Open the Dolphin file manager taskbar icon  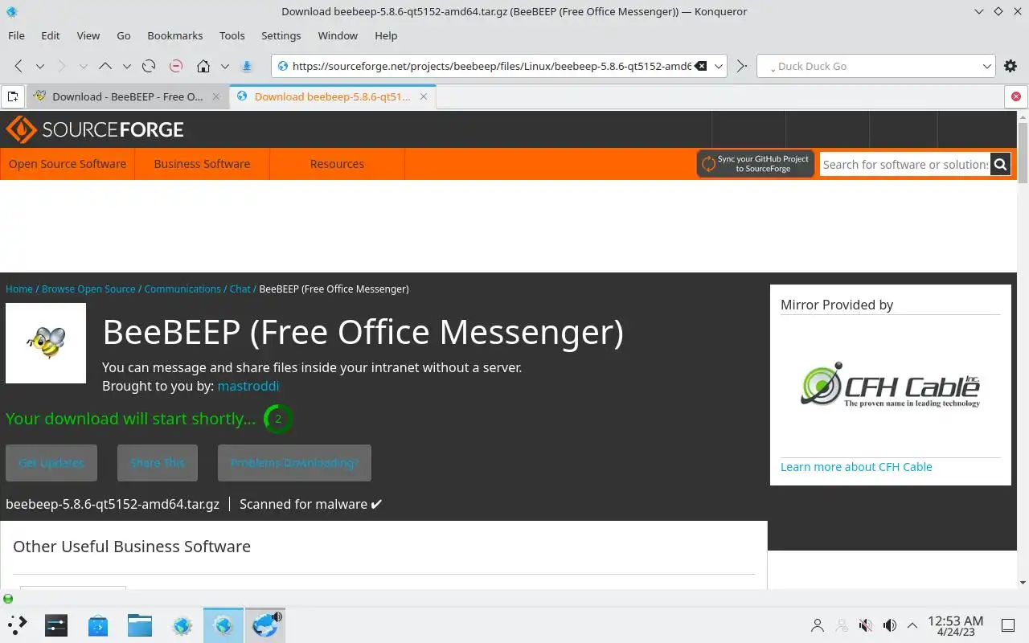click(x=140, y=625)
